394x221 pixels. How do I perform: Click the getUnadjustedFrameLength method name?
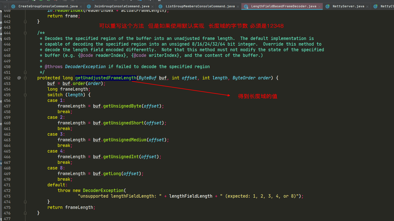tap(105, 78)
